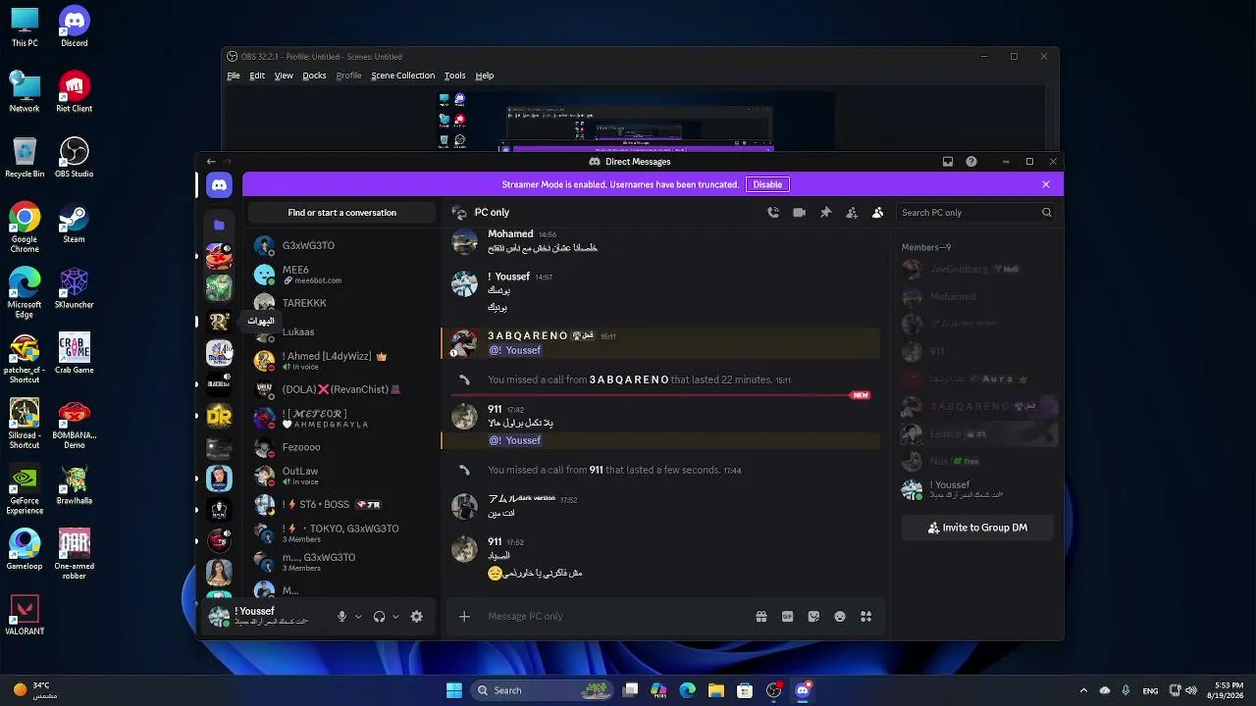Open the yellow DR server icon

(219, 416)
